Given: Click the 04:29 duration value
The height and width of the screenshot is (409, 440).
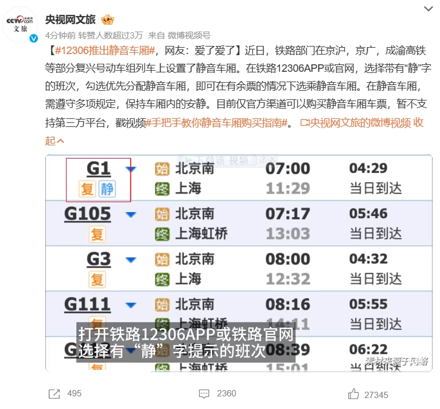Looking at the screenshot, I should [368, 168].
